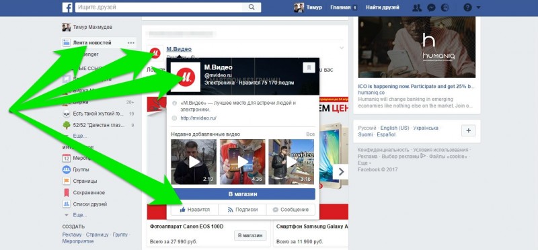Click the Ищите друзей search field
This screenshot has width=538, height=250.
coord(159,7)
